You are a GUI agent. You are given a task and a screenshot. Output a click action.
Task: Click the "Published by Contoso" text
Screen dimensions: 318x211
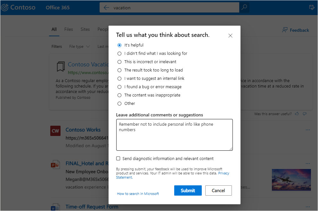pyautogui.click(x=73, y=97)
